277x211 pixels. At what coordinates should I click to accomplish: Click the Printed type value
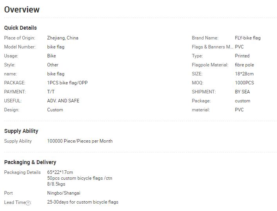click(x=242, y=56)
